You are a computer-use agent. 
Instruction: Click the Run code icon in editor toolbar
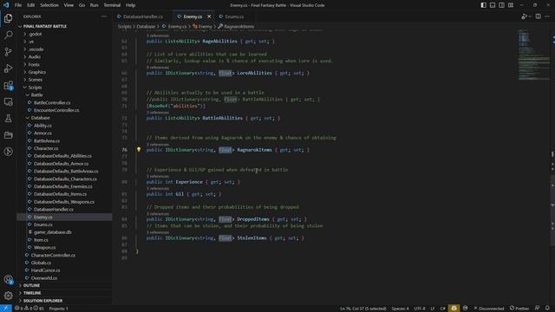[x=524, y=16]
